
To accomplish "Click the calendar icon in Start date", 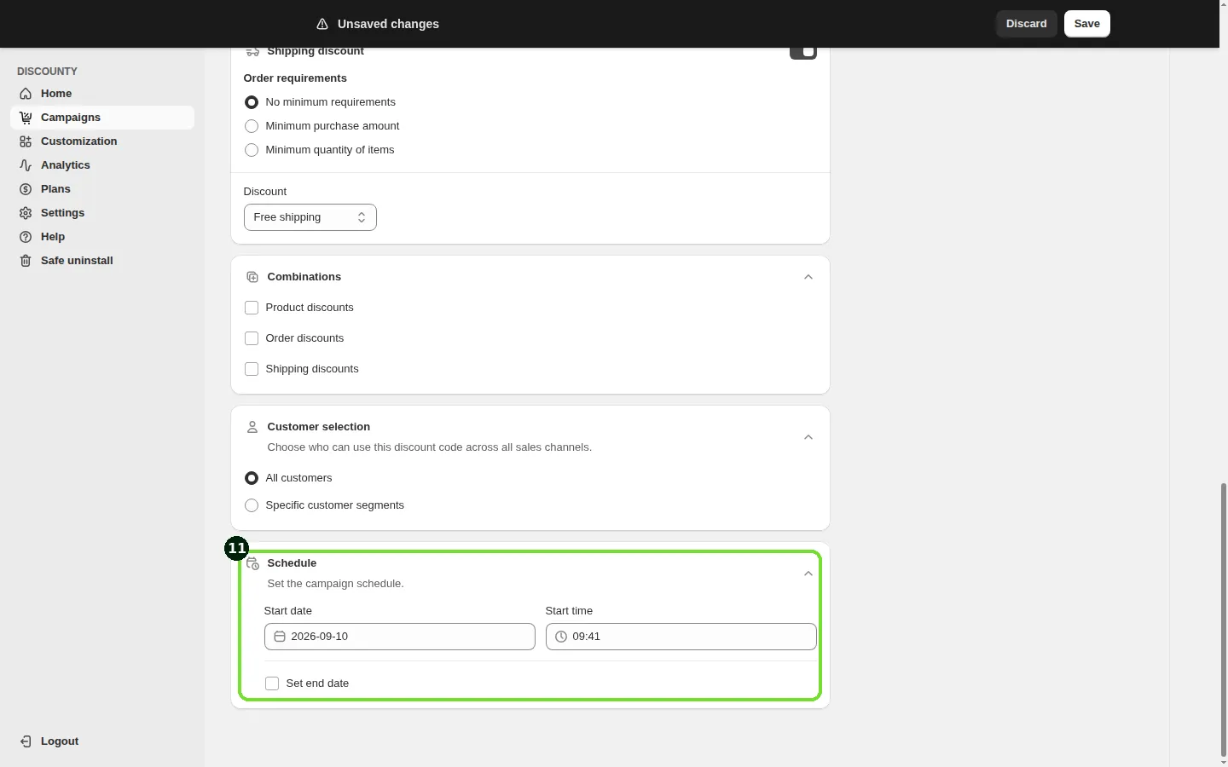I will [280, 637].
